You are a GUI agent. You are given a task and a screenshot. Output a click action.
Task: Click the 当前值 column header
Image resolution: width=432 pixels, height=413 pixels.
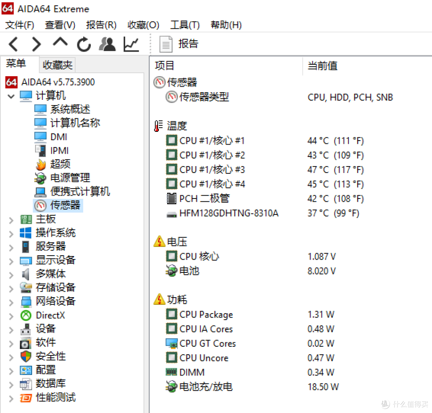click(x=322, y=66)
